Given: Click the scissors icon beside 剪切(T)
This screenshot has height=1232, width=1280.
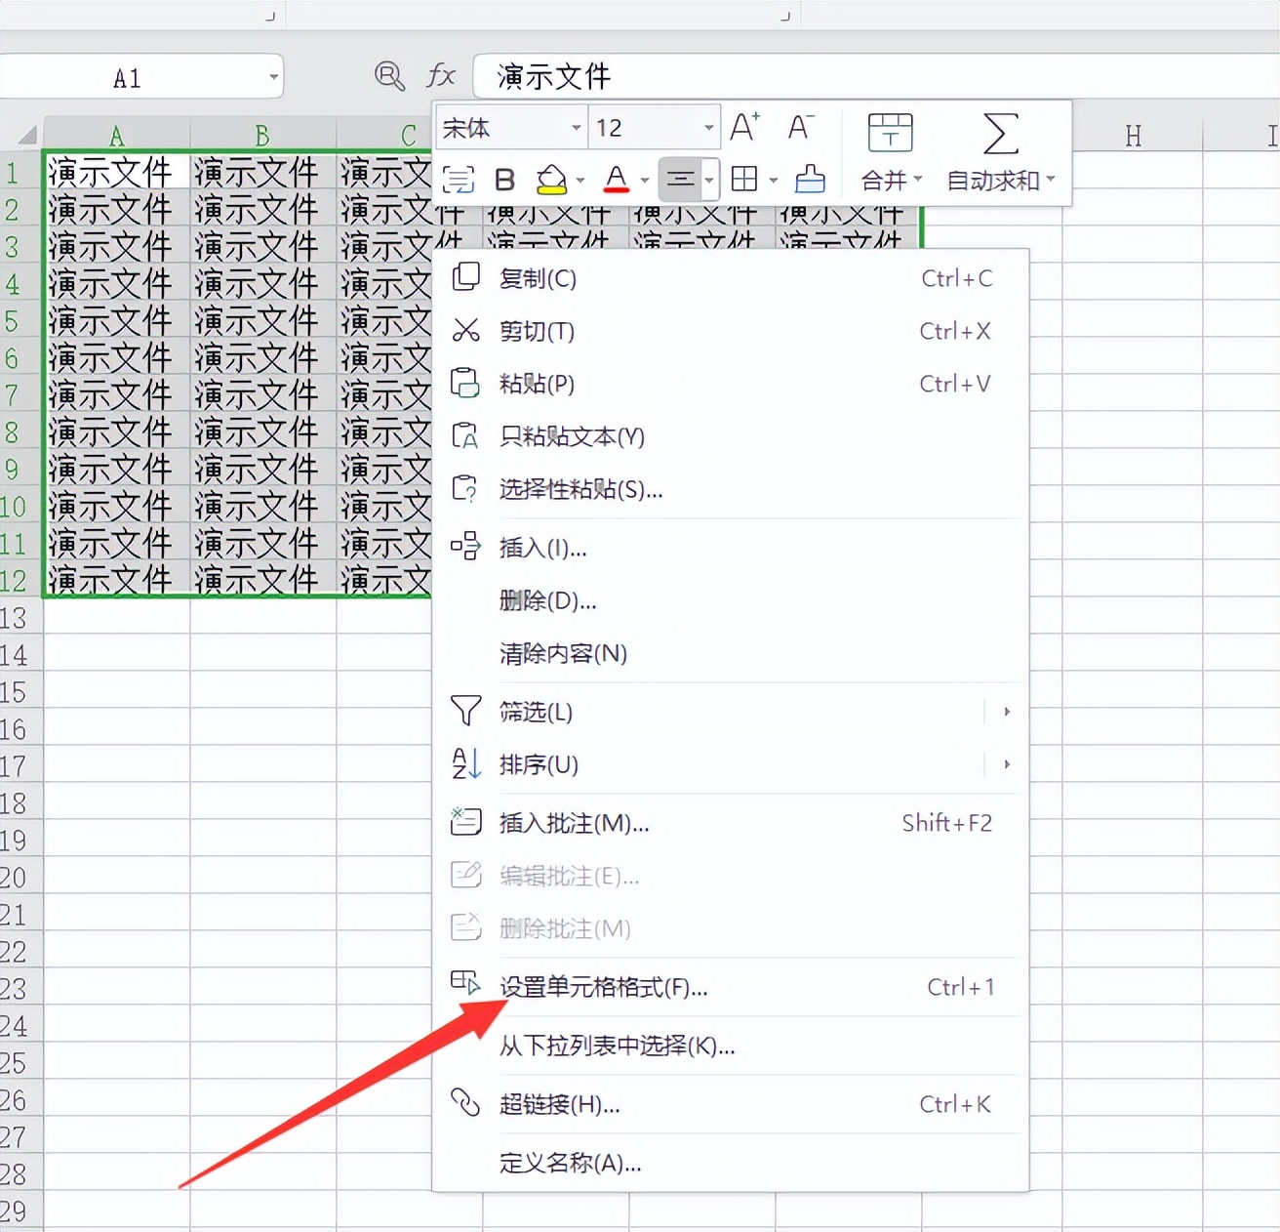Looking at the screenshot, I should point(466,331).
